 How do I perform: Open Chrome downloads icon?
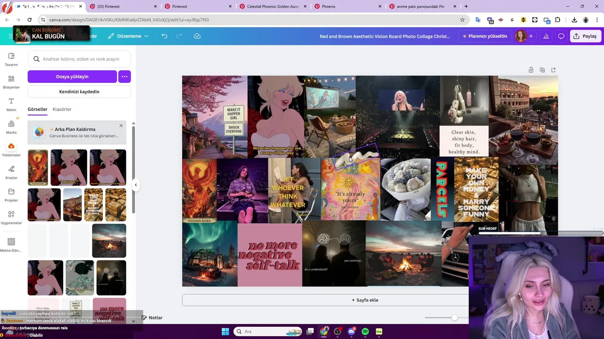(x=574, y=20)
